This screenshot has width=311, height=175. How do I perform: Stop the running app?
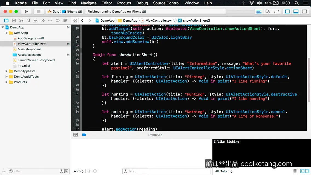point(39,11)
